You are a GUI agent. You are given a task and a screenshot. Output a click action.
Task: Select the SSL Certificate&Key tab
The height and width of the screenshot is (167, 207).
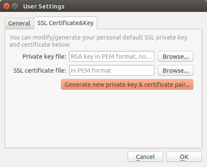(65, 23)
